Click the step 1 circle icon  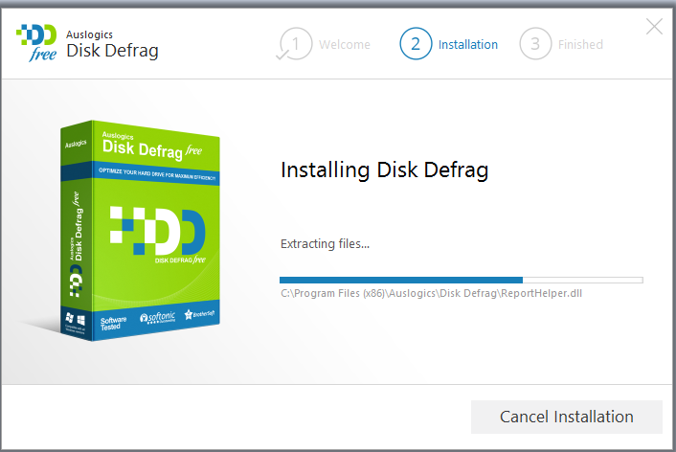click(x=296, y=44)
